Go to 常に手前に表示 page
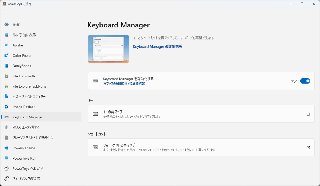 41,35
